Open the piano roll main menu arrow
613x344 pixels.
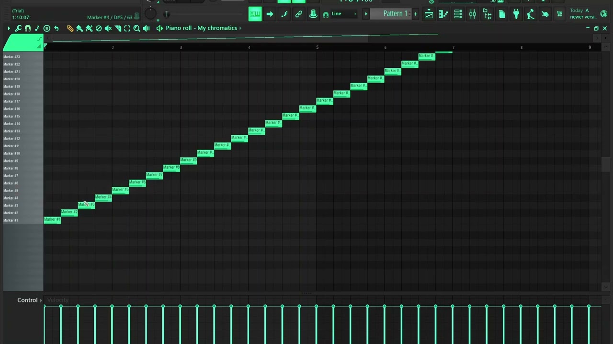click(x=9, y=28)
